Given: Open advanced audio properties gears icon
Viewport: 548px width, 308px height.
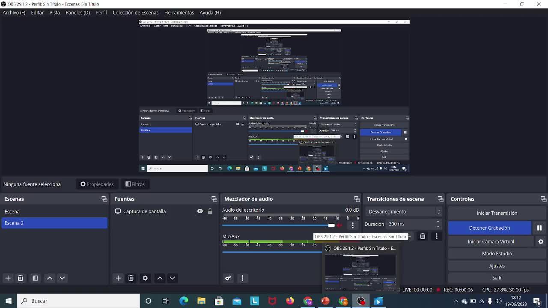Looking at the screenshot, I should coord(228,278).
